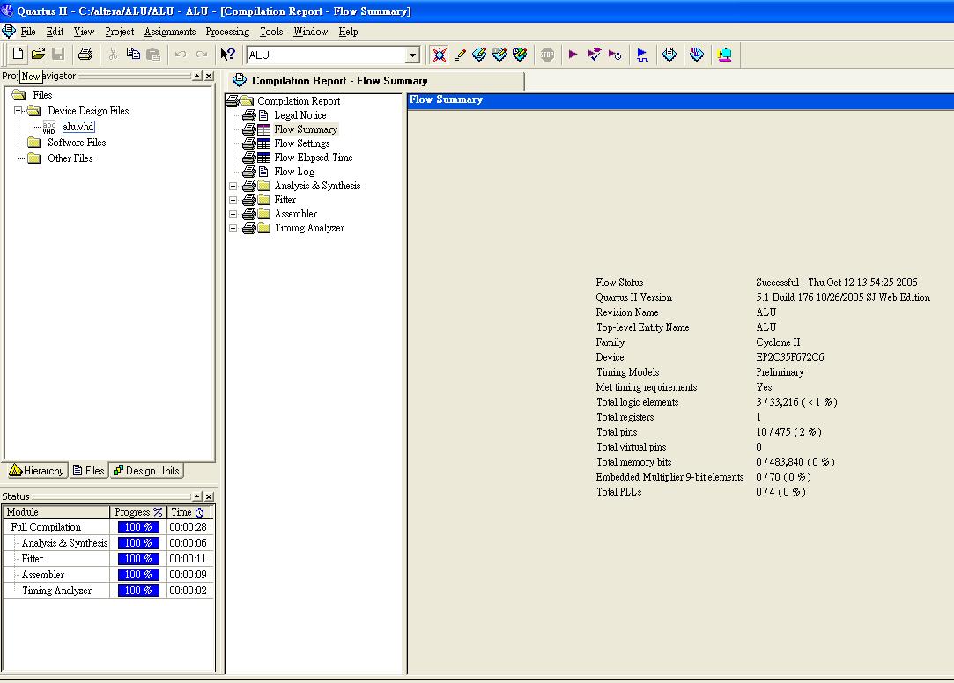Screen dimensions: 954x683
Task: Open the Compilation Report toolbar icon
Action: click(669, 55)
